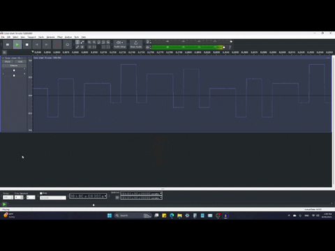Open Microsoft Edge from the taskbar

[172, 215]
